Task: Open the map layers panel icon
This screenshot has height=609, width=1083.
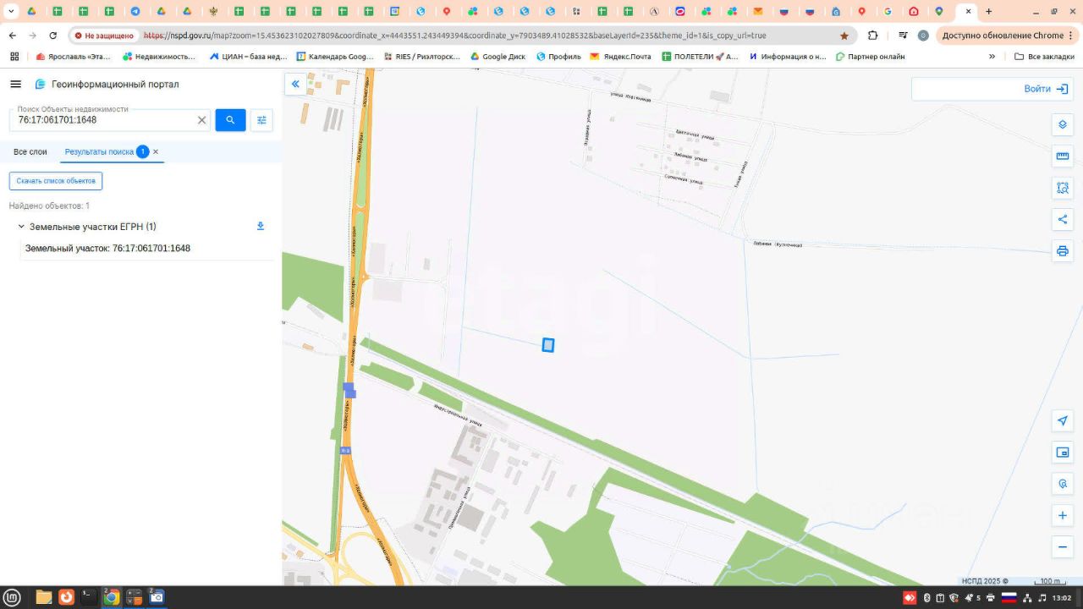Action: click(x=1063, y=125)
